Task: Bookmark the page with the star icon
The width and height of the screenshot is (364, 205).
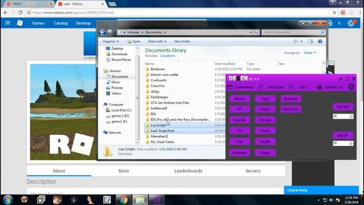Action: (334, 13)
